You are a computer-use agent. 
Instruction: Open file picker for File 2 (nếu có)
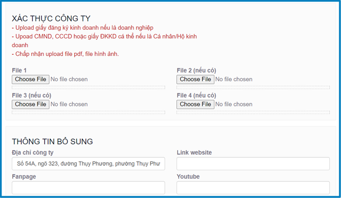(x=195, y=79)
